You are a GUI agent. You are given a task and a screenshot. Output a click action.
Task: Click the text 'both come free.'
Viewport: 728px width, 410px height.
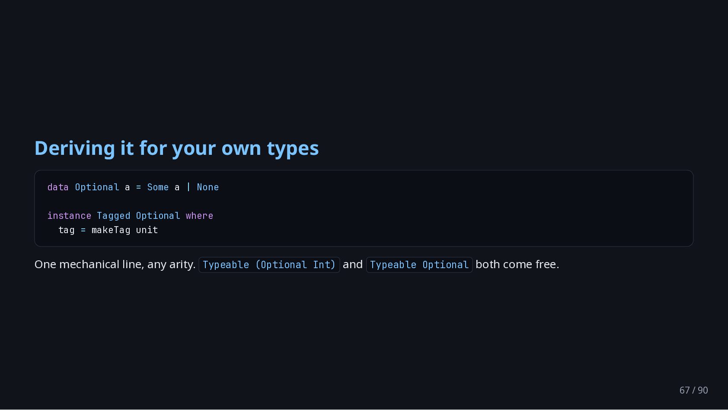click(517, 264)
